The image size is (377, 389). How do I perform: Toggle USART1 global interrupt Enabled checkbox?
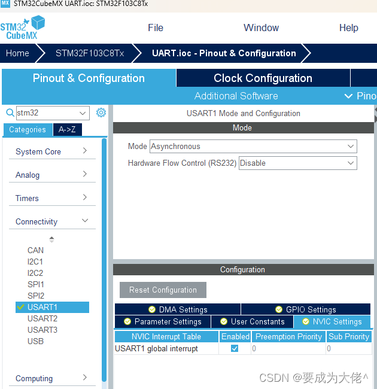pyautogui.click(x=235, y=348)
